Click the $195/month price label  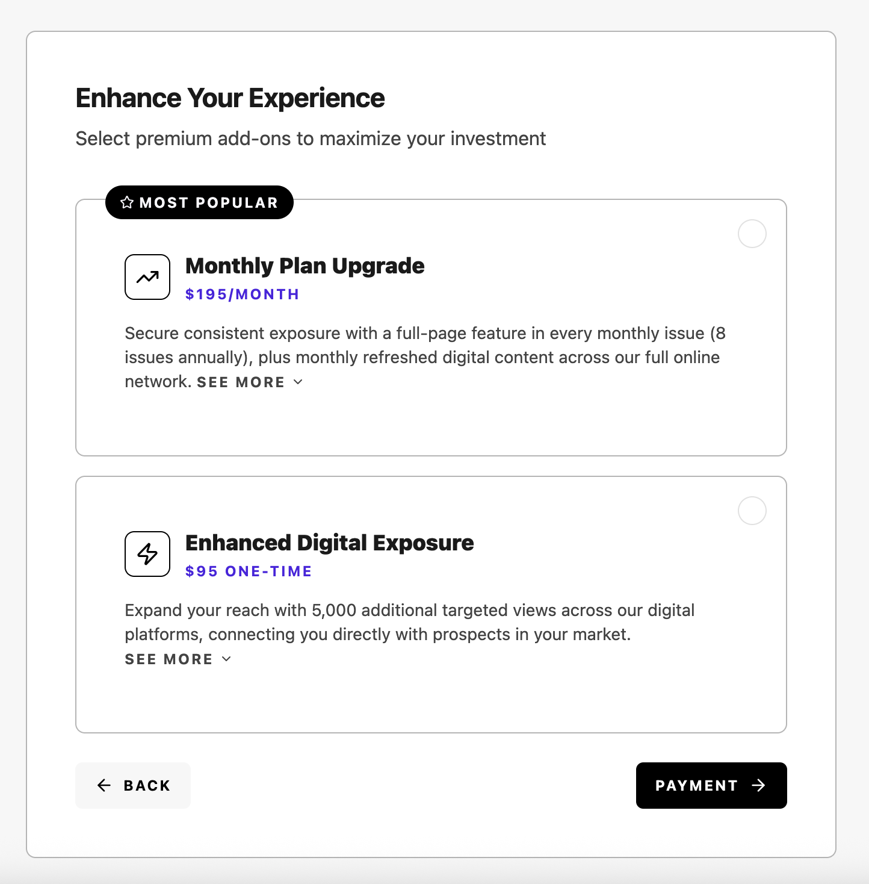coord(242,294)
